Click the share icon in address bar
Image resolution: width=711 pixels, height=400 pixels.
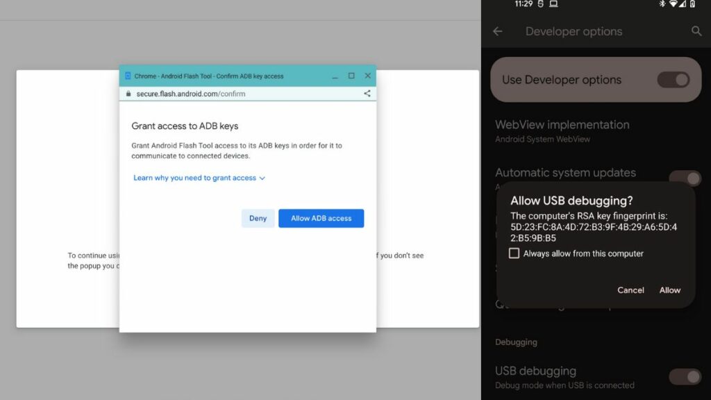[x=367, y=94]
